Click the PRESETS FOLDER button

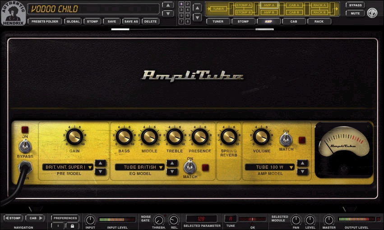(45, 22)
